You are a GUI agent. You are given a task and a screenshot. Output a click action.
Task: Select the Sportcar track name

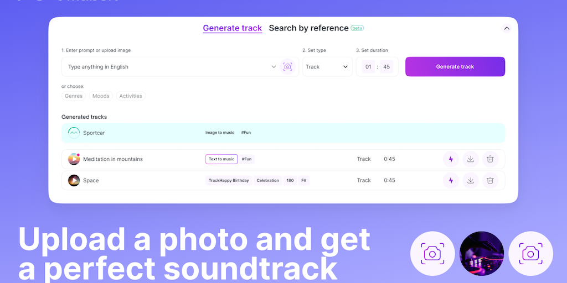click(94, 133)
